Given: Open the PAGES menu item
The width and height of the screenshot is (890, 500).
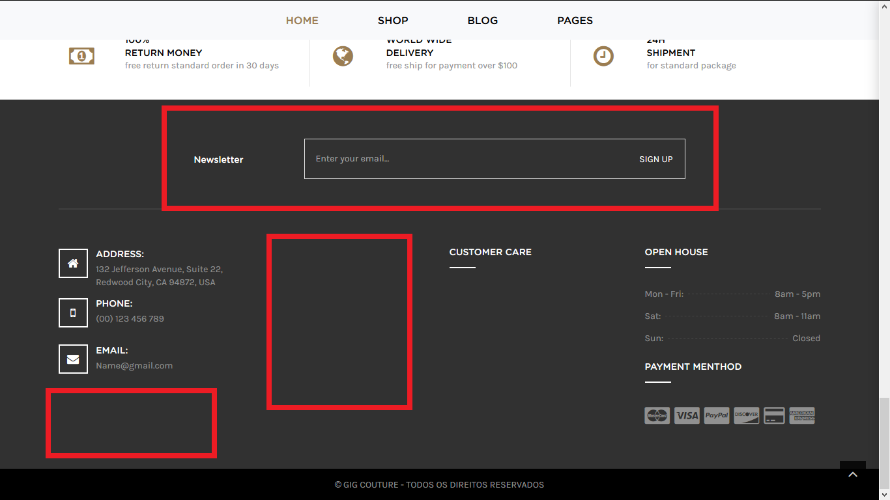Looking at the screenshot, I should pos(575,20).
